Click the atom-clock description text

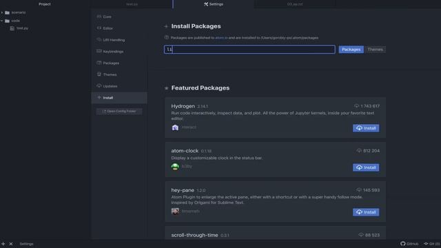217,158
